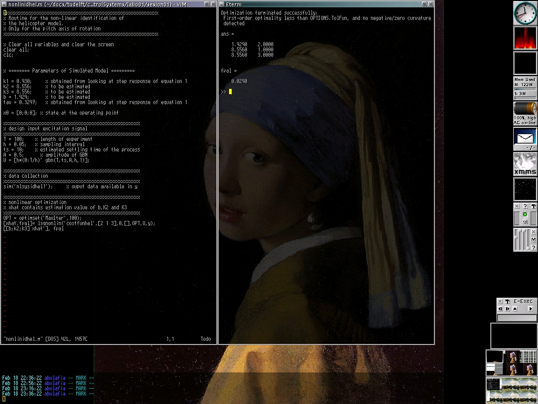Click the 'x0 = [0;0;0];' line in VIM

[x=61, y=113]
